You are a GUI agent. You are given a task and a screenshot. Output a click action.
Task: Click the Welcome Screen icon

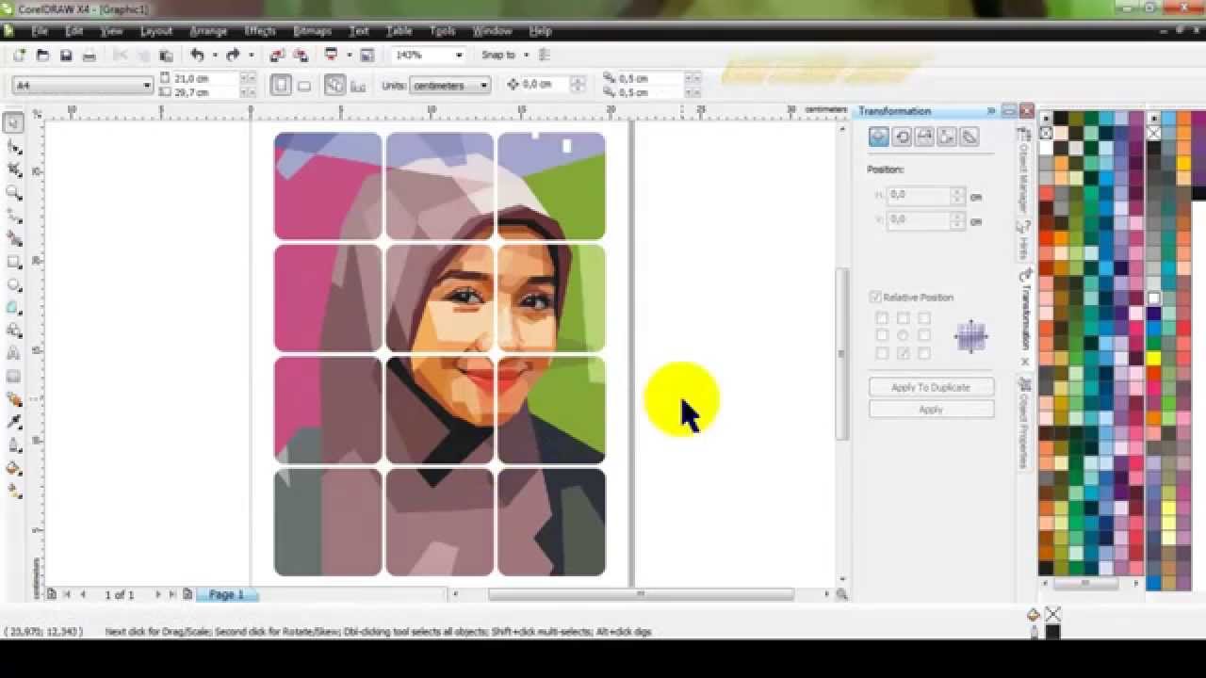click(367, 56)
